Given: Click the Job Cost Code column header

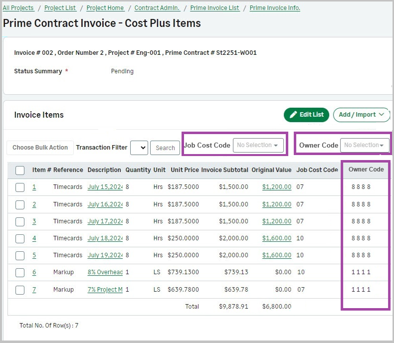Looking at the screenshot, I should point(317,170).
